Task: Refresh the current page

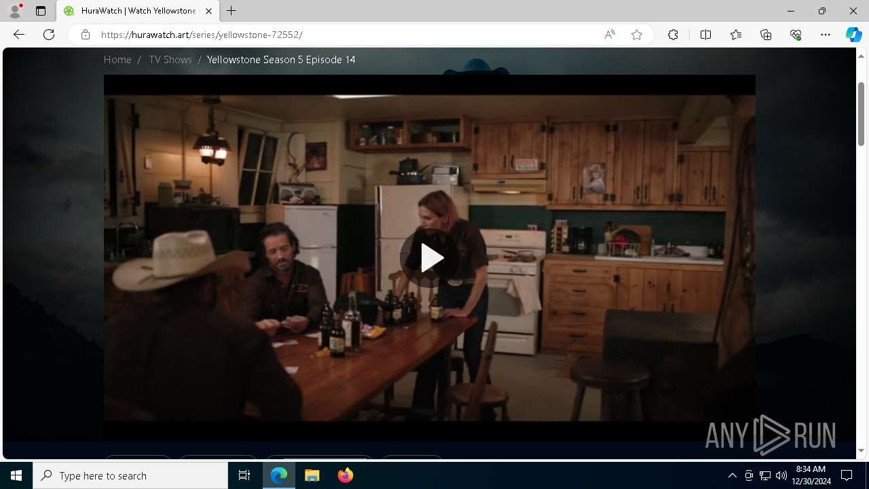Action: 49,35
